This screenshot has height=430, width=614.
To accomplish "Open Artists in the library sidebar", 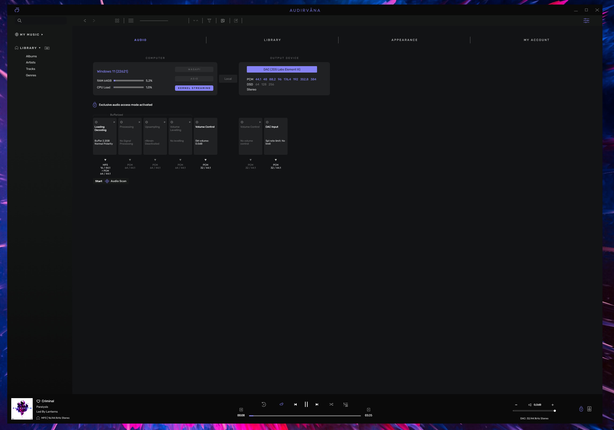I will coord(31,62).
